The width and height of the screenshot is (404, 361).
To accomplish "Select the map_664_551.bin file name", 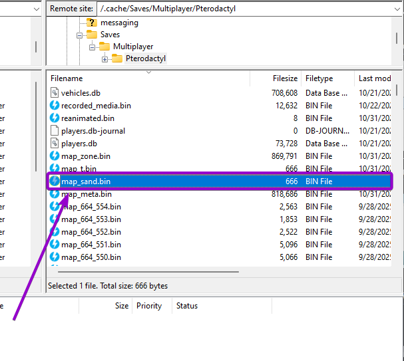I will coord(91,244).
